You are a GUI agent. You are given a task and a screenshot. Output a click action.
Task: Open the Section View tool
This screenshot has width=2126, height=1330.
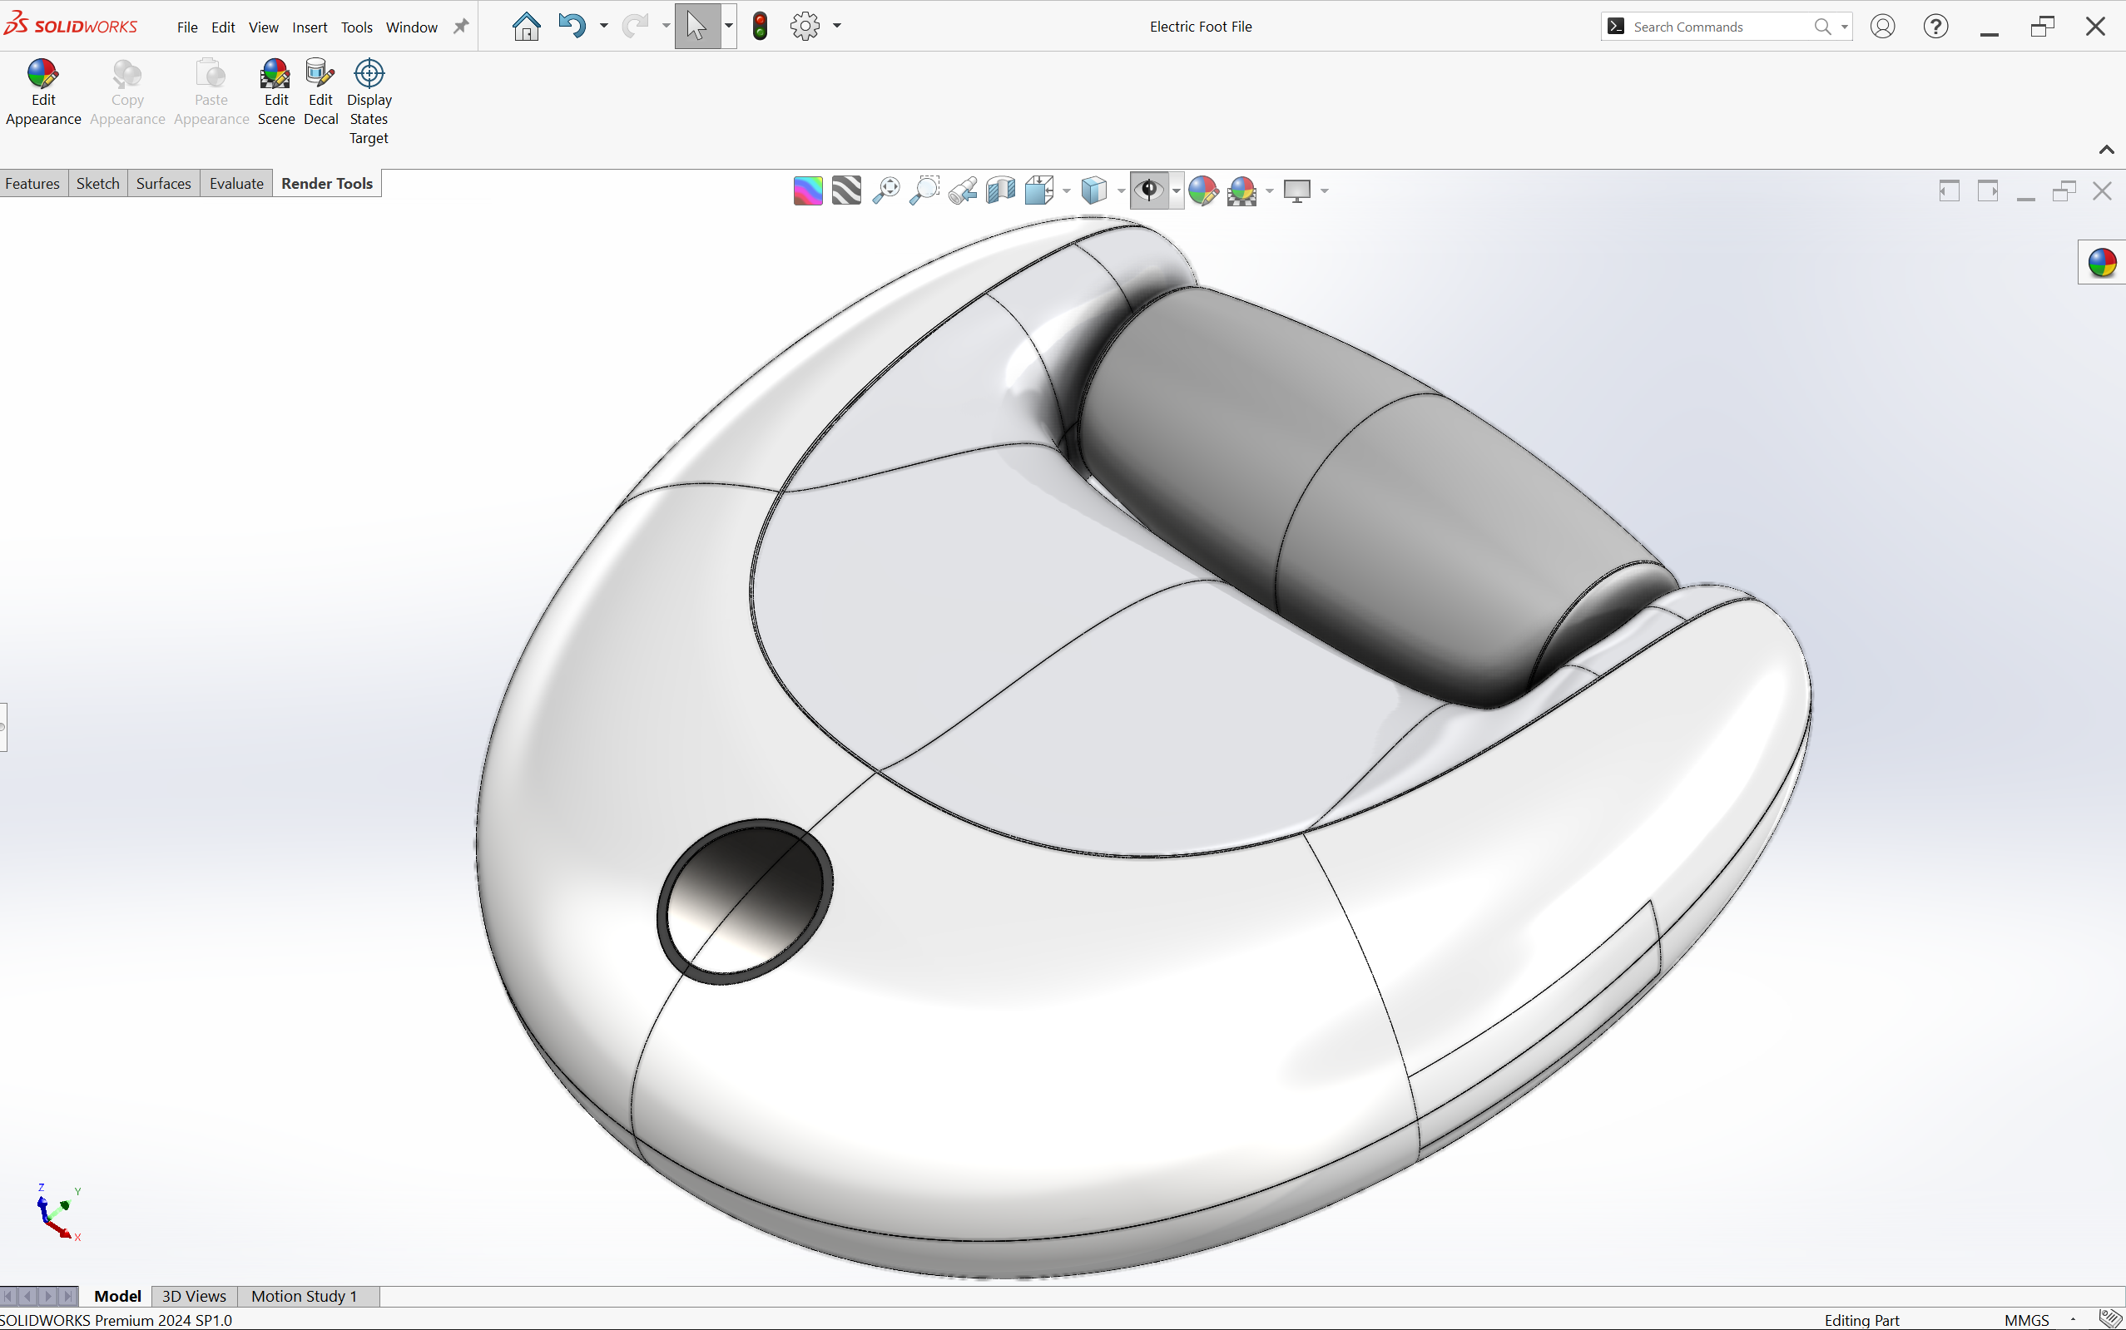1000,190
